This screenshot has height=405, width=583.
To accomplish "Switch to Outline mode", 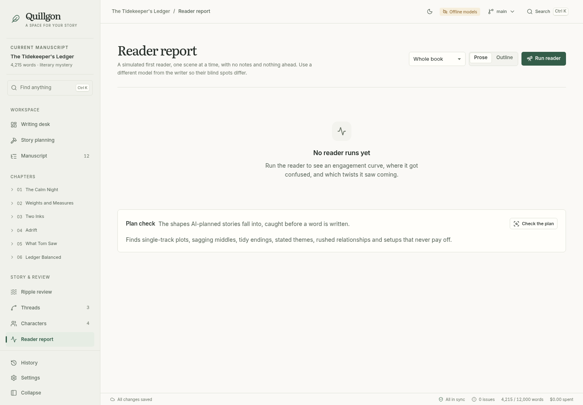I will [x=504, y=58].
